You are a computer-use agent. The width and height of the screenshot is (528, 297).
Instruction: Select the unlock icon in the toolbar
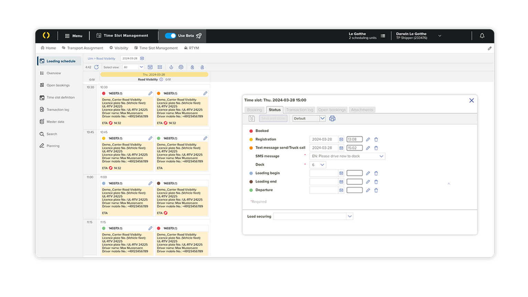[x=202, y=67]
